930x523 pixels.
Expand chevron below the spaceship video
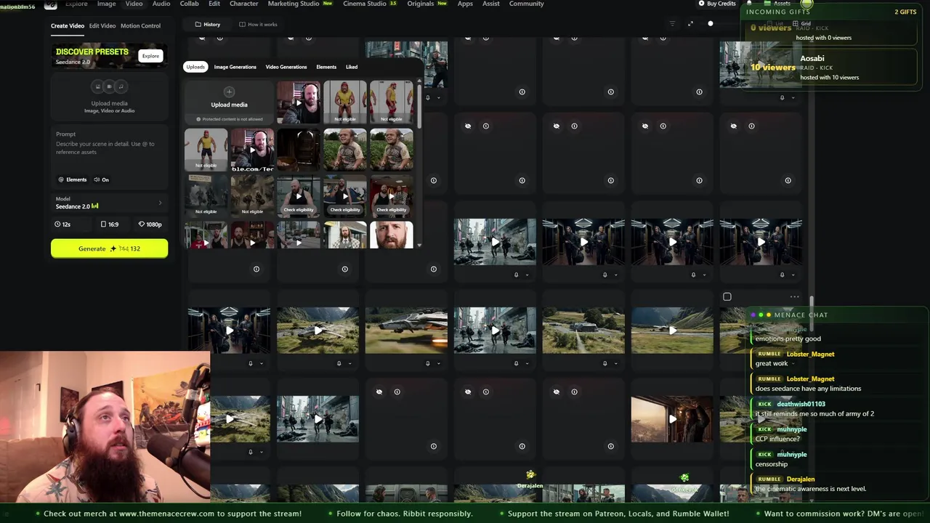pyautogui.click(x=438, y=363)
